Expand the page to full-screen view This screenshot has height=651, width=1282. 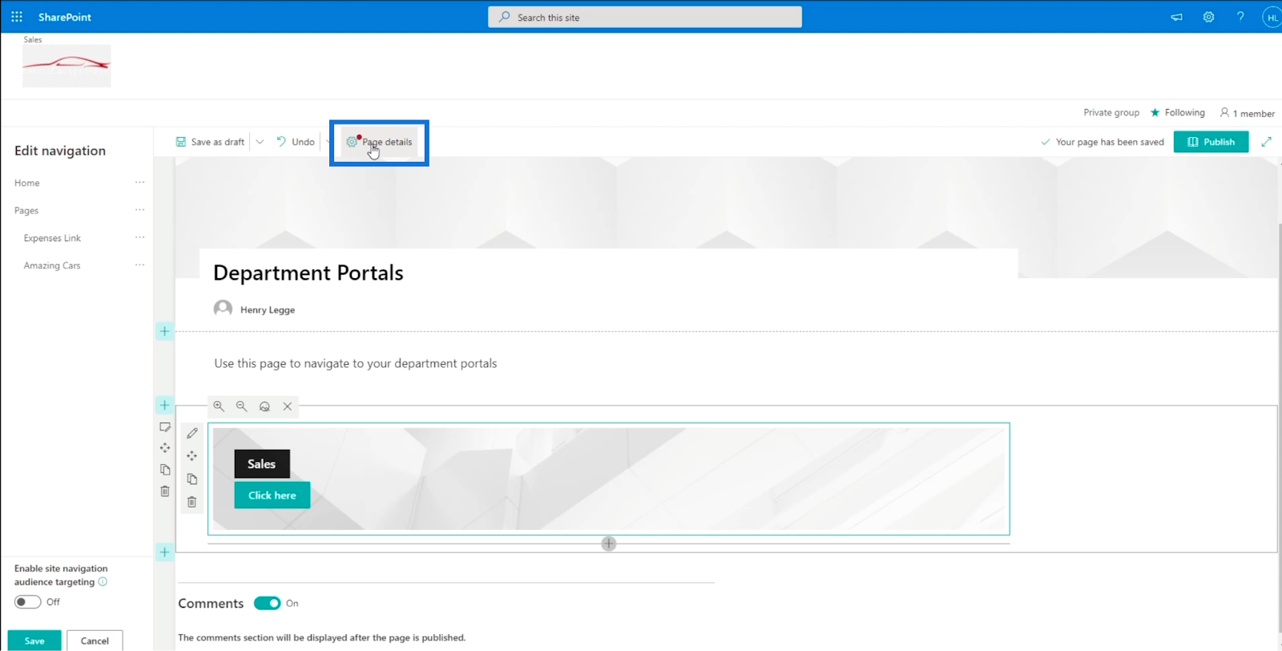tap(1266, 142)
